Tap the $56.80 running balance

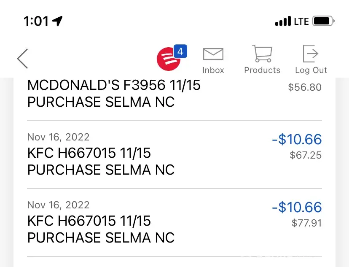(x=304, y=87)
